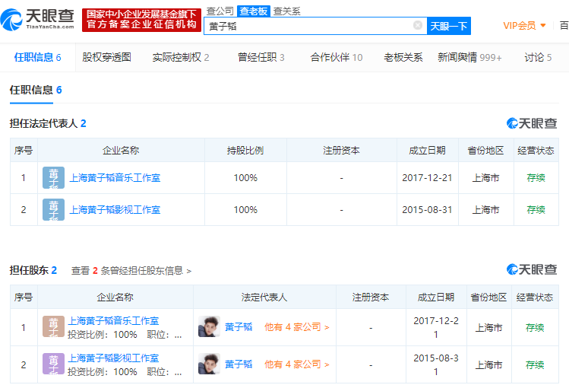
Task: Click the 担任股东 2 section title
Action: [33, 270]
